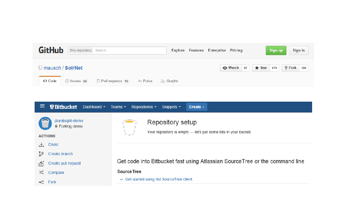Image resolution: width=352 pixels, height=198 pixels.
Task: Open the Teams dropdown
Action: (118, 107)
